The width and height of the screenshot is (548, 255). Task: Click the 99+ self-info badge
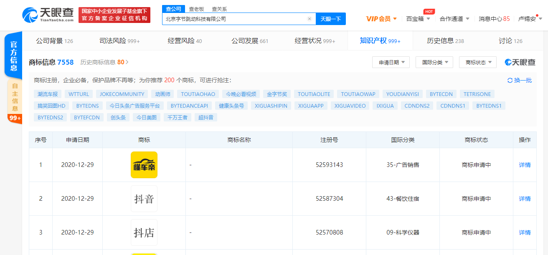(15, 118)
